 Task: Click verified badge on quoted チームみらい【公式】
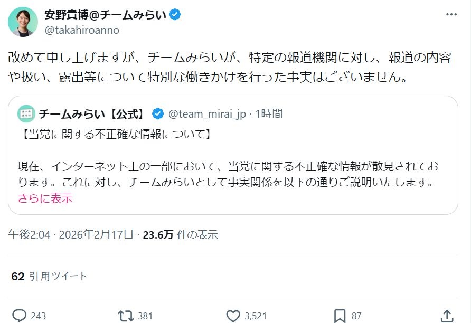pos(157,113)
